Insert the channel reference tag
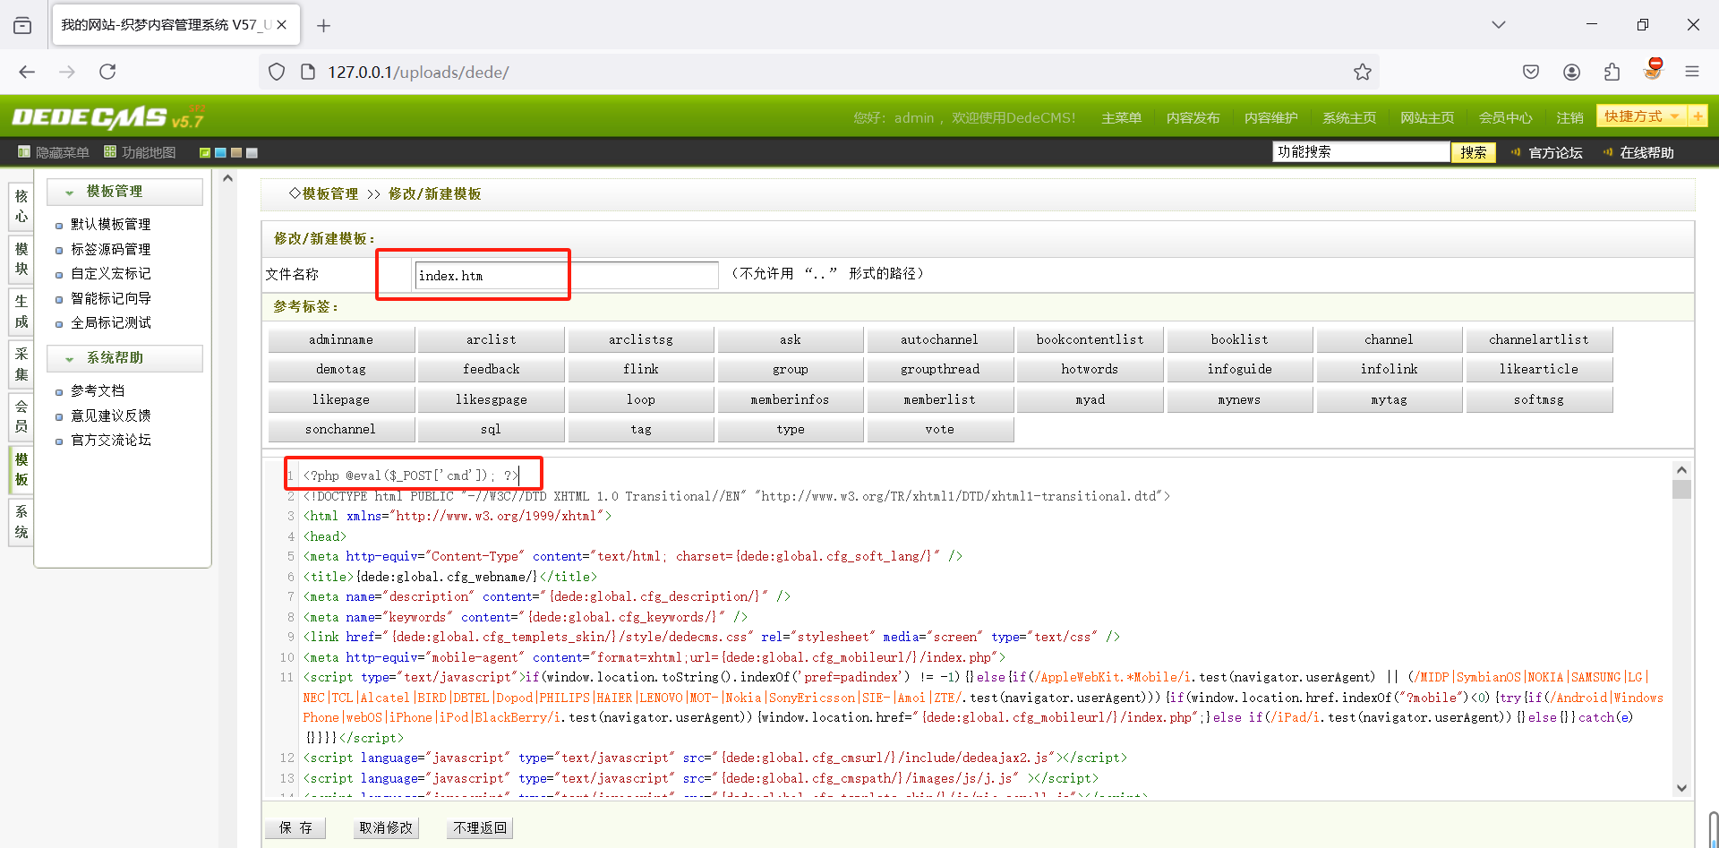Image resolution: width=1719 pixels, height=848 pixels. [1389, 339]
